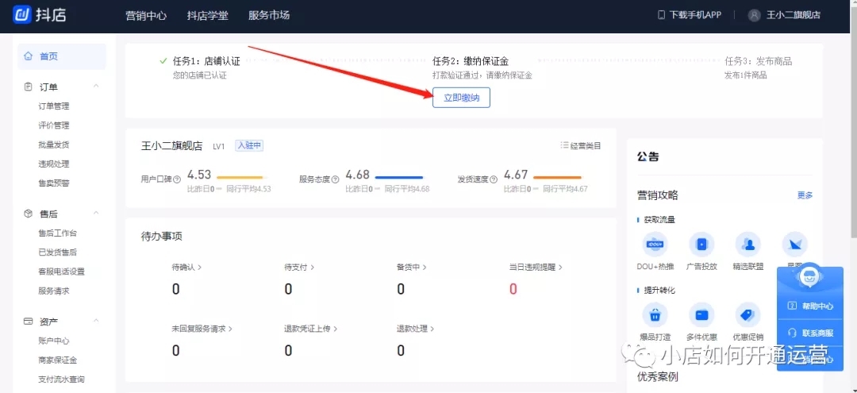Viewport: 857px width, 393px height.
Task: Click the 经营类目 list icon link
Action: pos(580,145)
